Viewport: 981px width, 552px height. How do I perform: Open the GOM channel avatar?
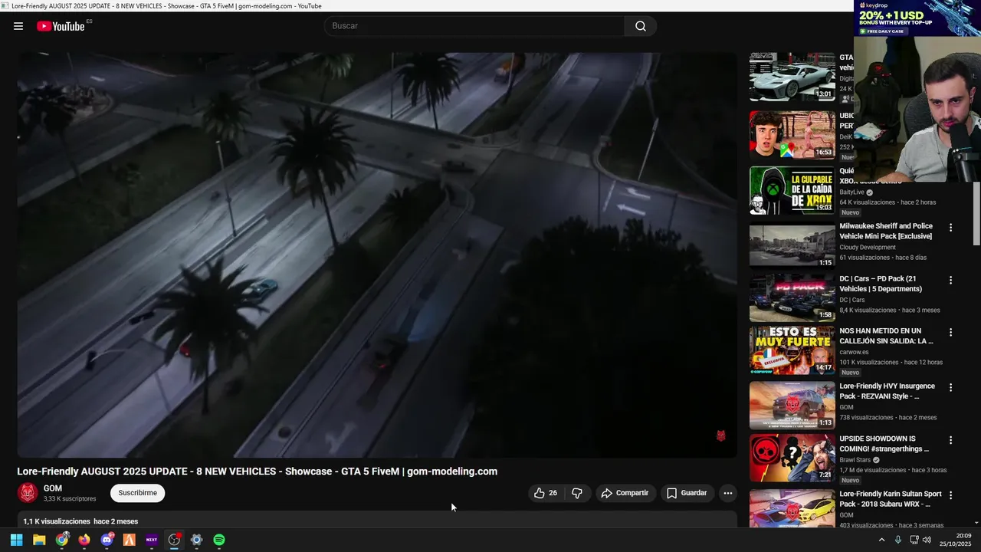click(28, 493)
